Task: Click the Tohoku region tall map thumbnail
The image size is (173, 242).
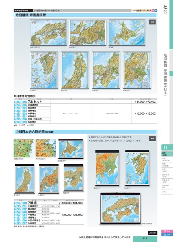Action: click(x=75, y=70)
